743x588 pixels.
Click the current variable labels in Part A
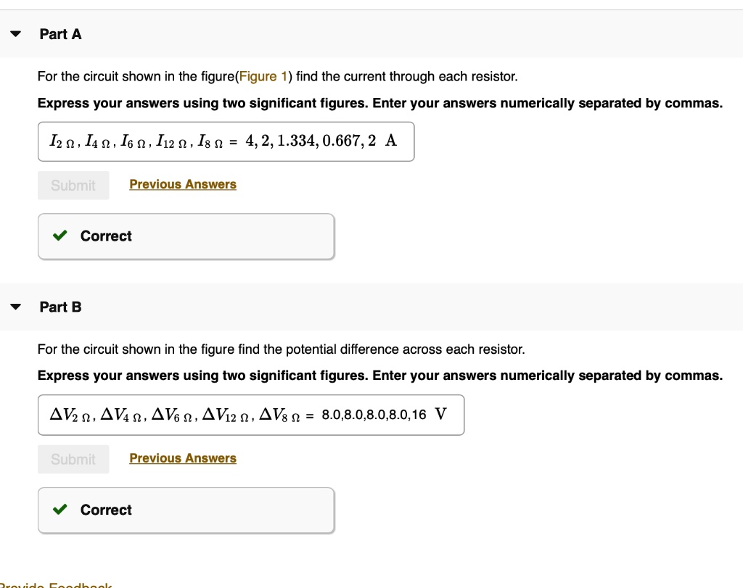(x=138, y=141)
